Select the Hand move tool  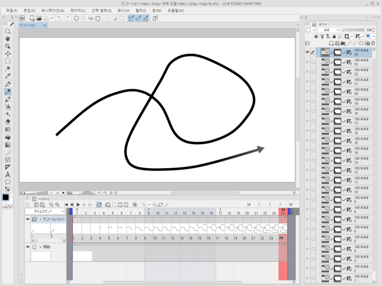8,39
